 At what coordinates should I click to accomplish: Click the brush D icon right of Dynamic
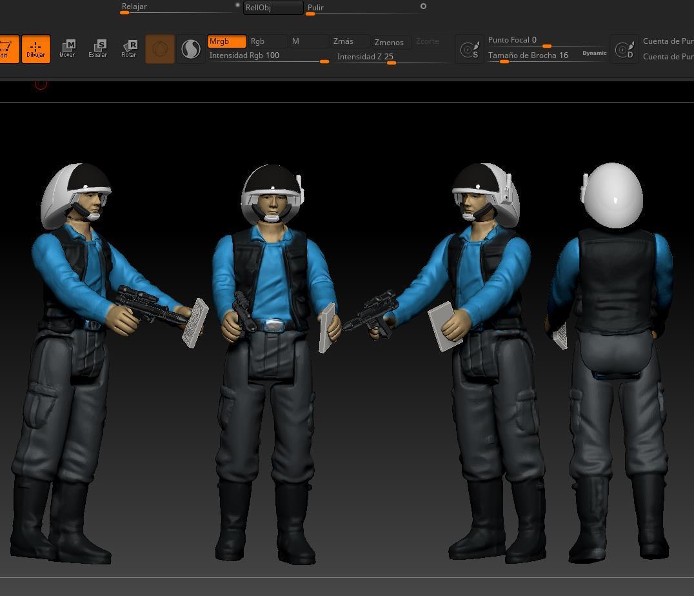(x=624, y=50)
